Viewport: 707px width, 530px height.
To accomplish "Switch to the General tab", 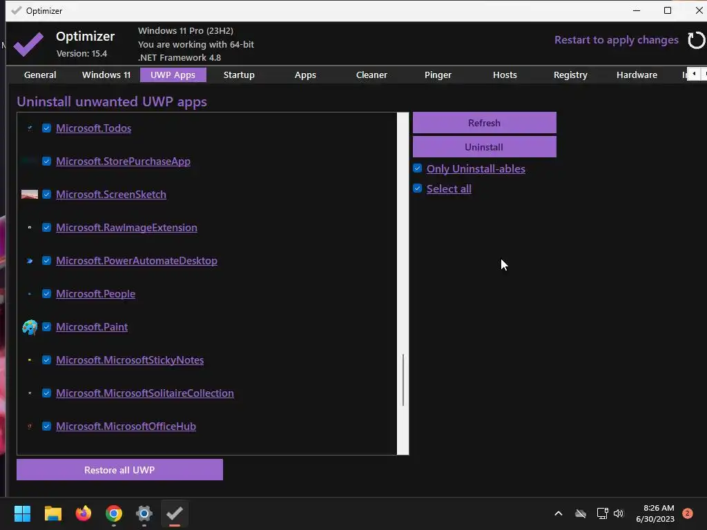I will point(40,75).
